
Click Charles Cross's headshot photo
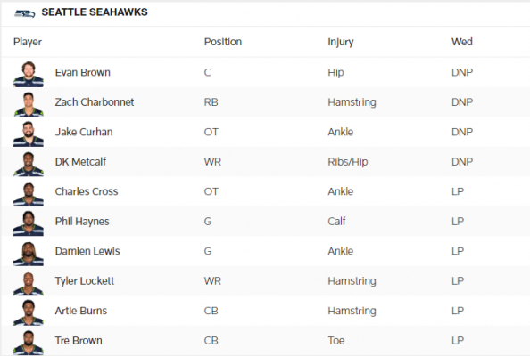click(x=29, y=193)
